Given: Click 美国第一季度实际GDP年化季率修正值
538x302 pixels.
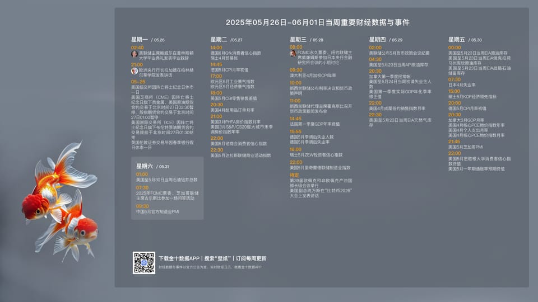Looking at the screenshot, I should (x=400, y=94).
